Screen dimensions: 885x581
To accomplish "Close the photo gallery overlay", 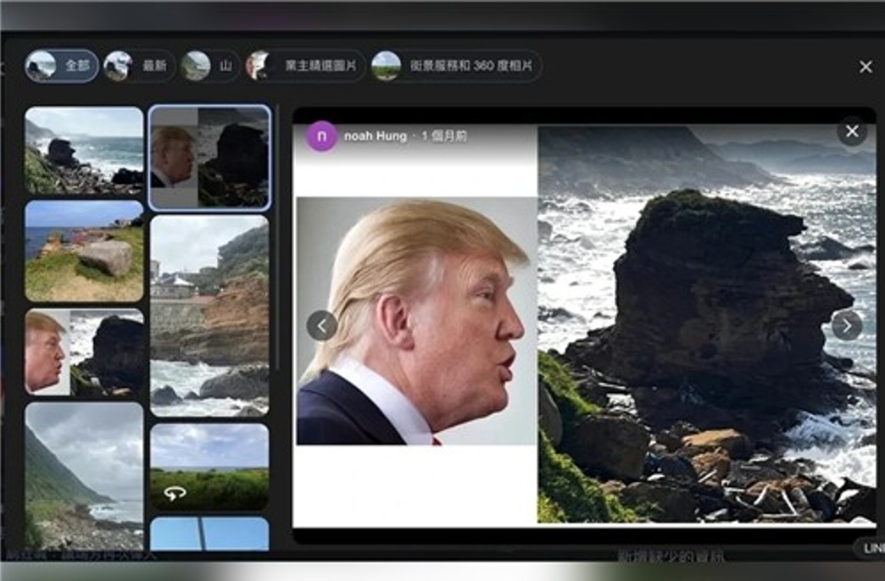I will (866, 67).
